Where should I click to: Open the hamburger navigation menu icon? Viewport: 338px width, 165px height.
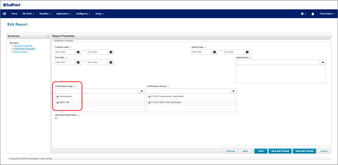[x=5, y=14]
